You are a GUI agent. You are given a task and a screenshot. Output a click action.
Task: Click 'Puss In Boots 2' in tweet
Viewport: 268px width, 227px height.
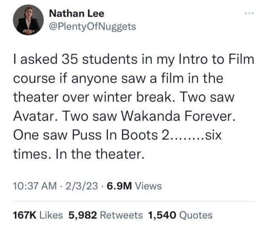pos(120,135)
